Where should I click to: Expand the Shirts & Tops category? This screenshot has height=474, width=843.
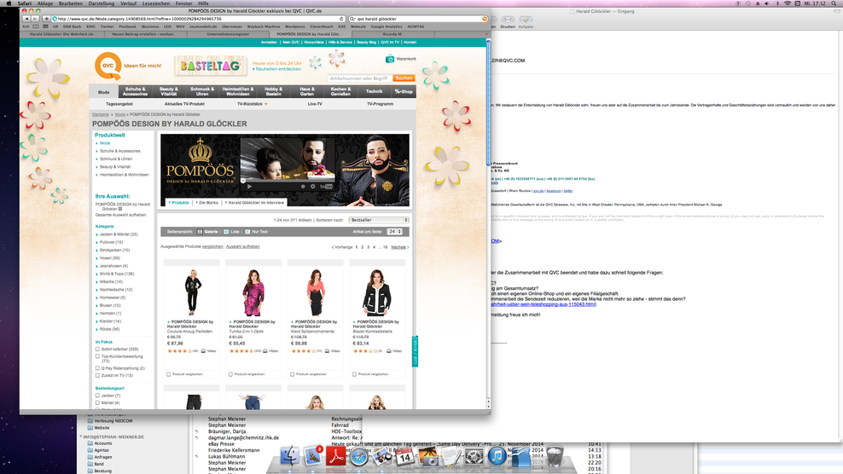[117, 274]
